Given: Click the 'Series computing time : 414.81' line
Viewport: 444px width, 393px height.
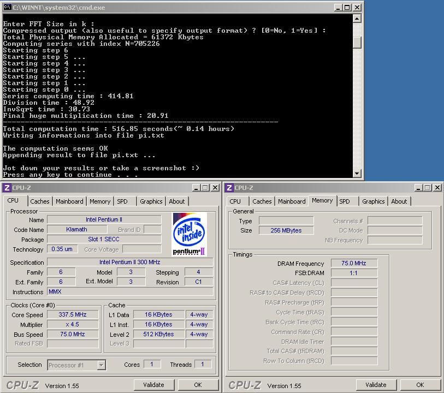Looking at the screenshot, I should click(68, 96).
